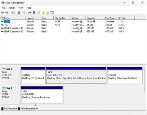Screen dimensions: 147x115
Task: Click the 74.22 GB capacity cell
Action: [91, 22]
